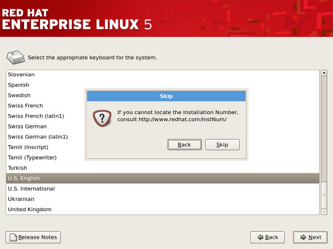Click the bottom Back button with the green arrow
Screen dimensions: 333x249
(267, 237)
